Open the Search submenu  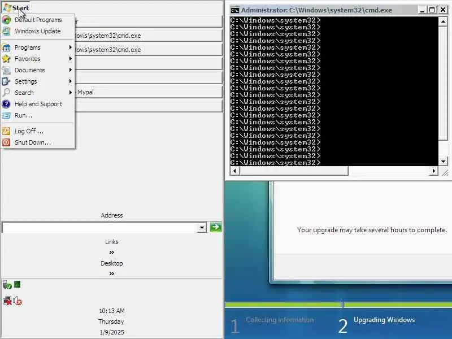[38, 93]
